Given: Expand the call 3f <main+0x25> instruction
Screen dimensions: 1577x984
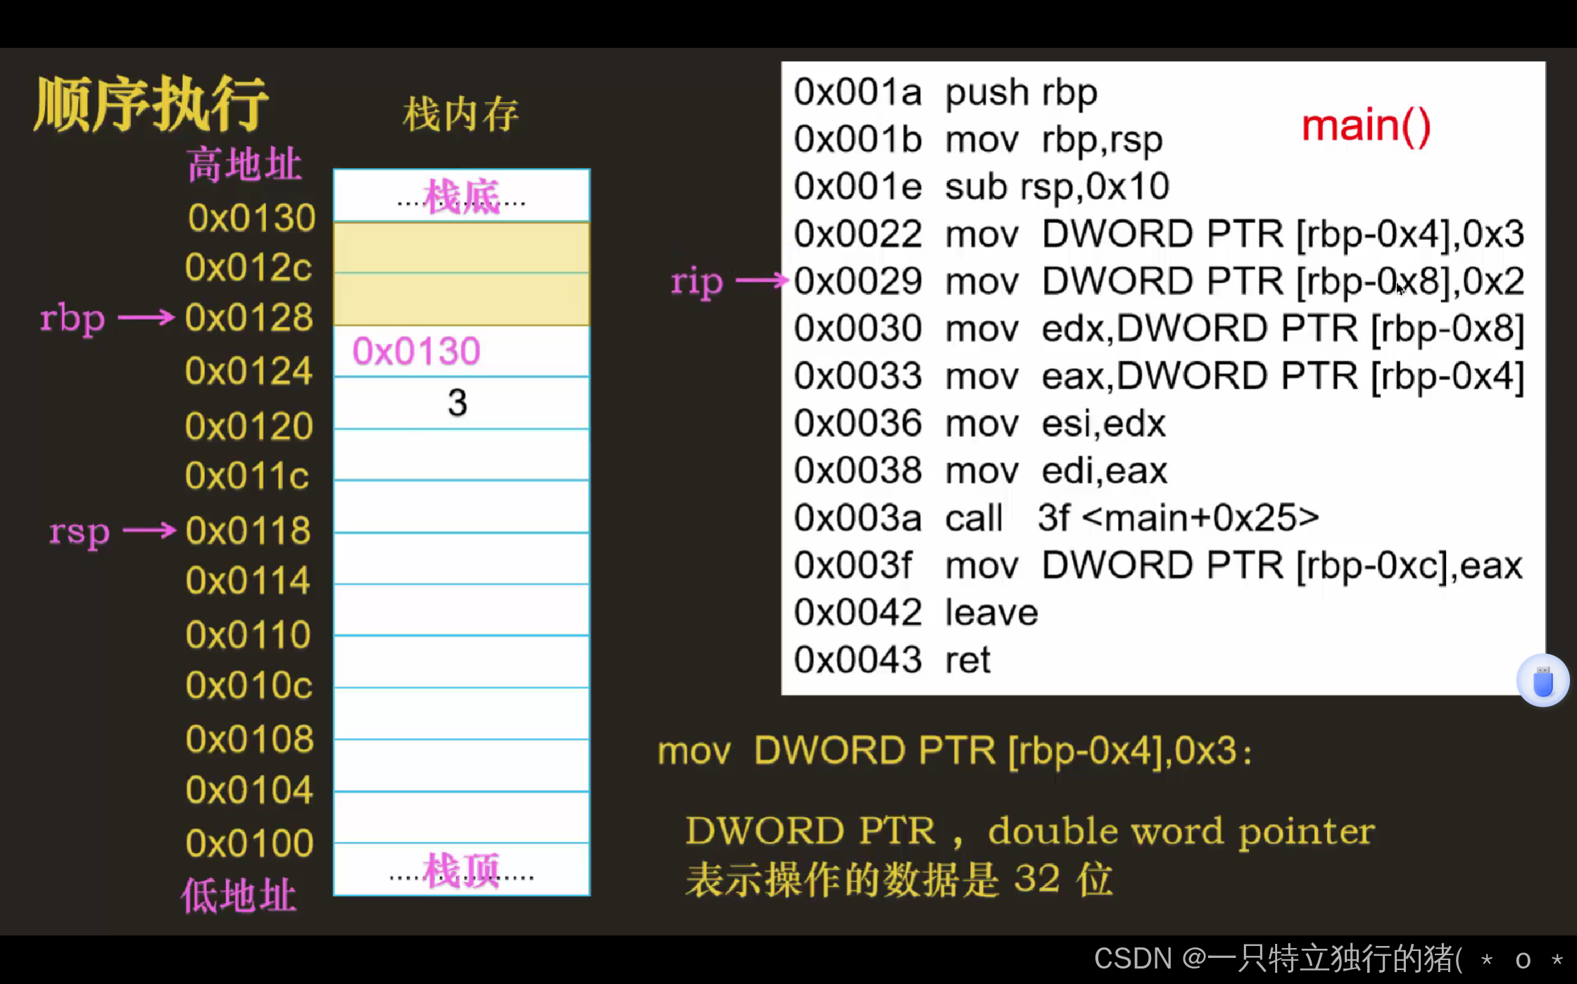Looking at the screenshot, I should tap(1056, 518).
